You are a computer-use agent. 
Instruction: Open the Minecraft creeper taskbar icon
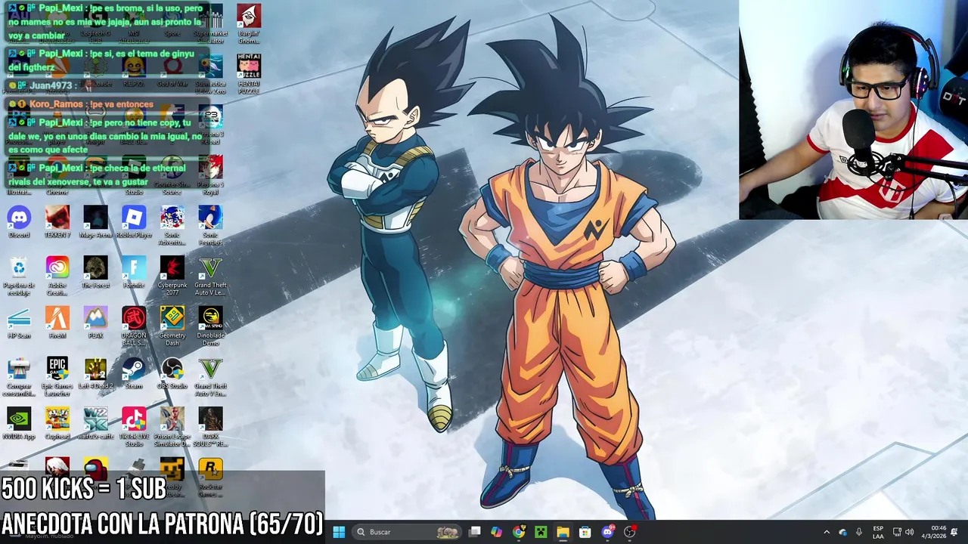541,532
